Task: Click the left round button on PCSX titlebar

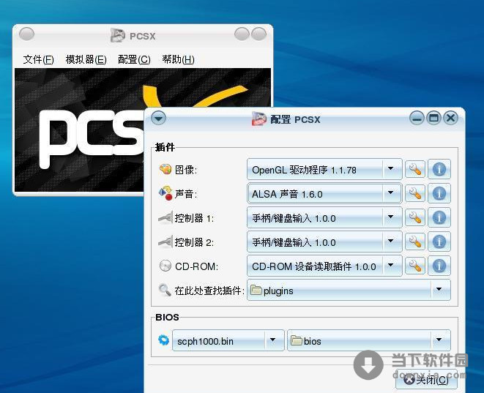Action: (x=26, y=34)
